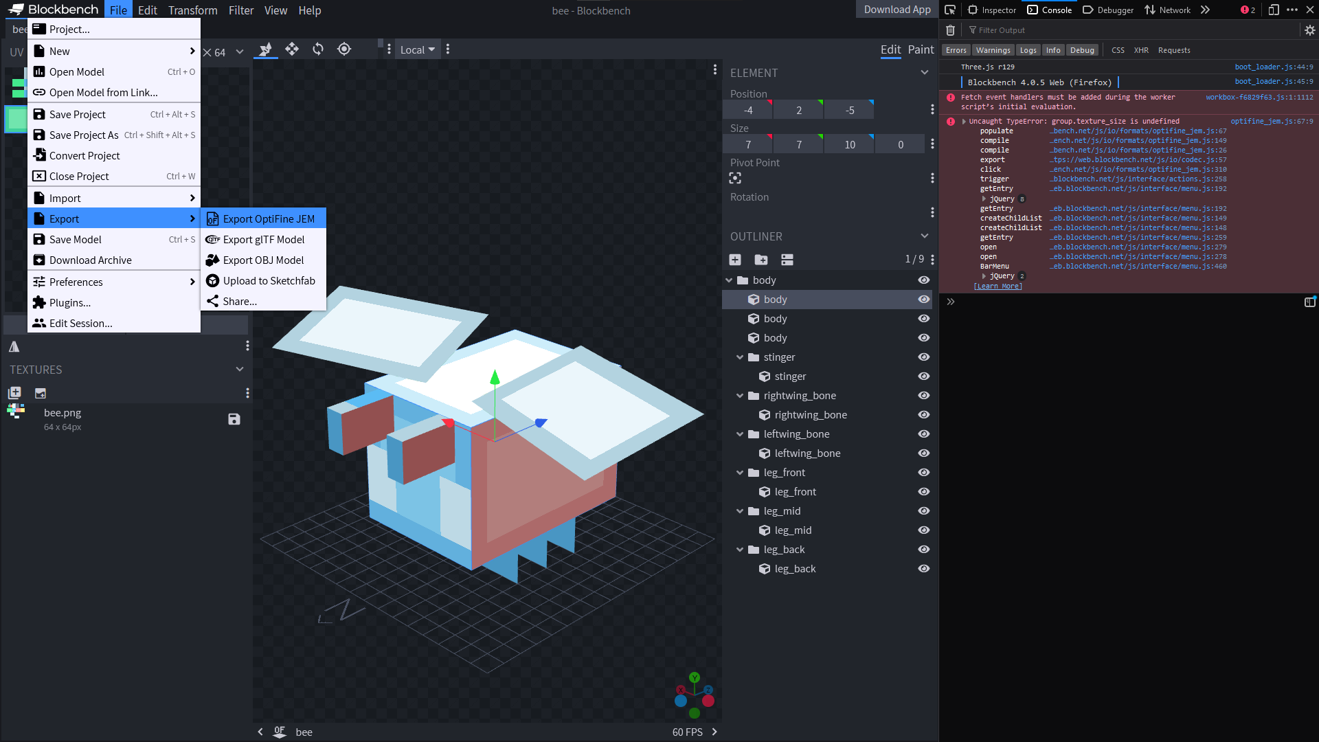Activate the Rotate tool

pyautogui.click(x=318, y=49)
